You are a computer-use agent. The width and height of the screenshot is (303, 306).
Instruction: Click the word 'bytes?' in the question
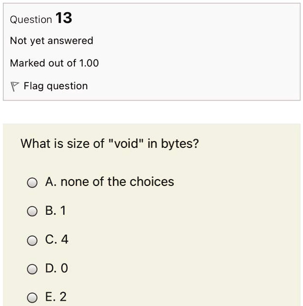coord(180,144)
